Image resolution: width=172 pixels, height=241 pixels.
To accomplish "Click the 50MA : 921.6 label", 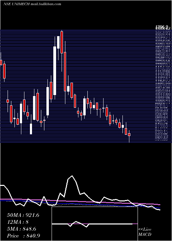I will point(23,215).
